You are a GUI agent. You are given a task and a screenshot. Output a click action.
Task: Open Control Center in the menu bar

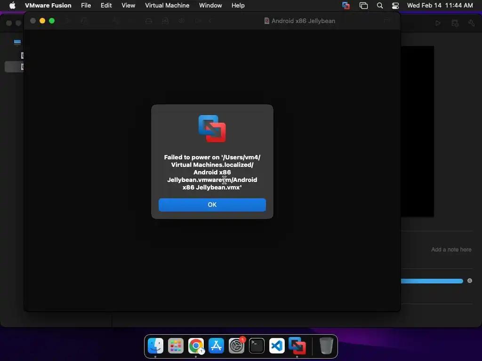395,6
